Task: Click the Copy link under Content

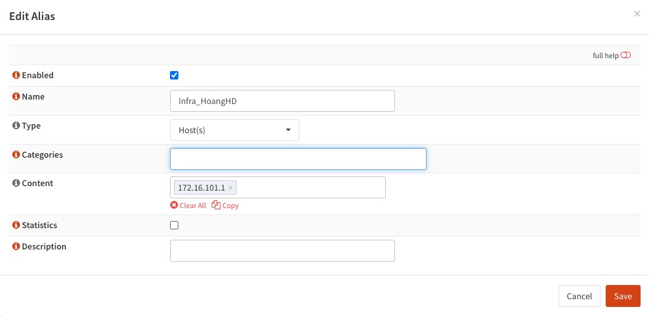Action: click(225, 205)
